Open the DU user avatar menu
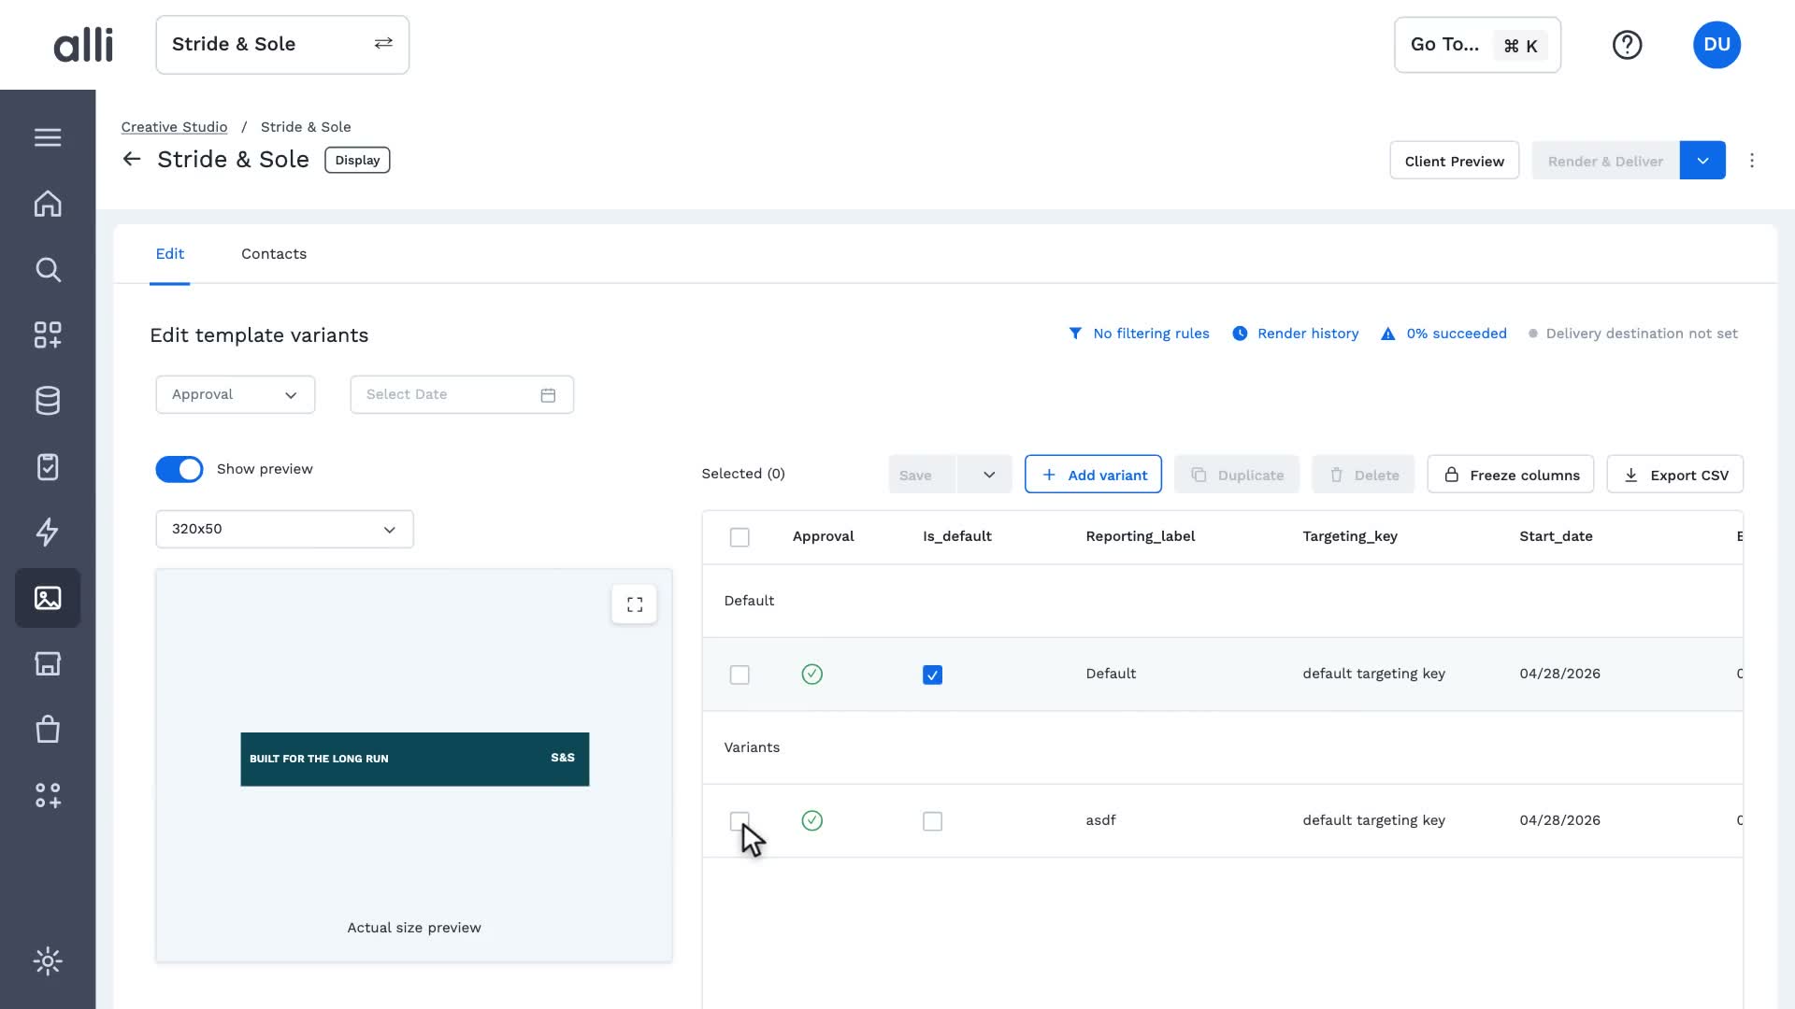 pos(1716,45)
